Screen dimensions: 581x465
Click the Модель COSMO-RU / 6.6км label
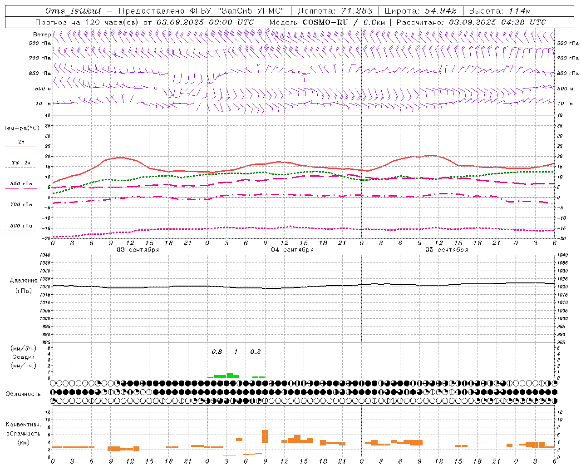coord(327,22)
